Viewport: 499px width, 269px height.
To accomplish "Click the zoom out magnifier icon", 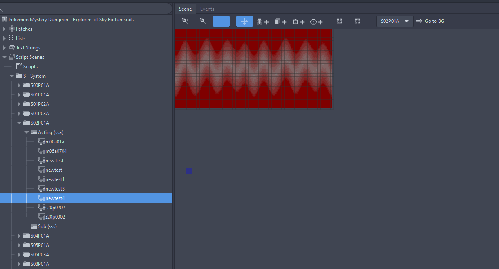I will 203,21.
